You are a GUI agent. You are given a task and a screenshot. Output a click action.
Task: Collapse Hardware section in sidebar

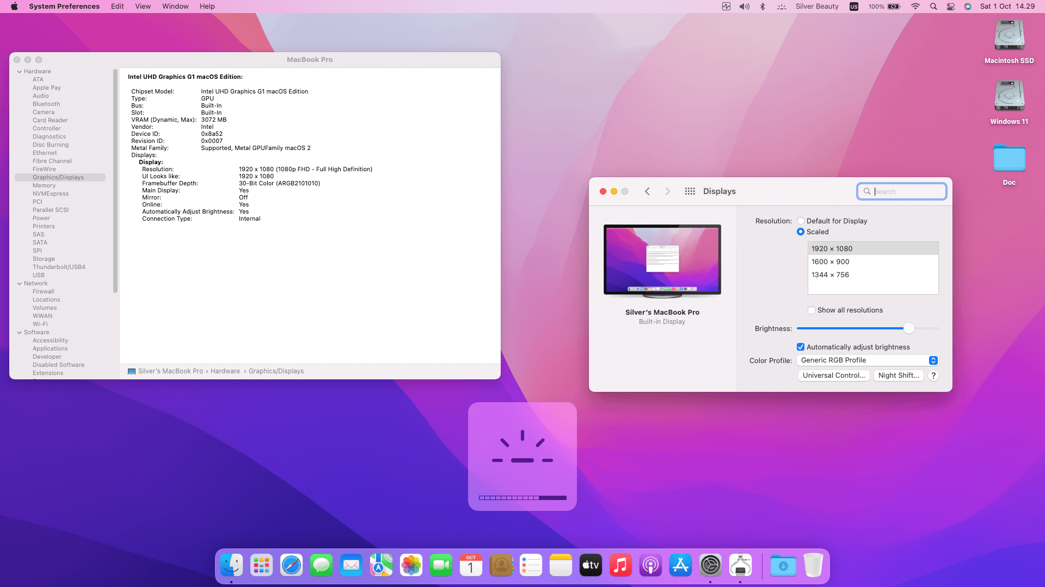pos(20,72)
